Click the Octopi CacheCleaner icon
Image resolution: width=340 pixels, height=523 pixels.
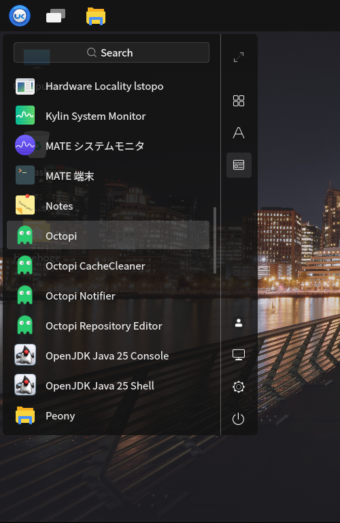click(25, 265)
